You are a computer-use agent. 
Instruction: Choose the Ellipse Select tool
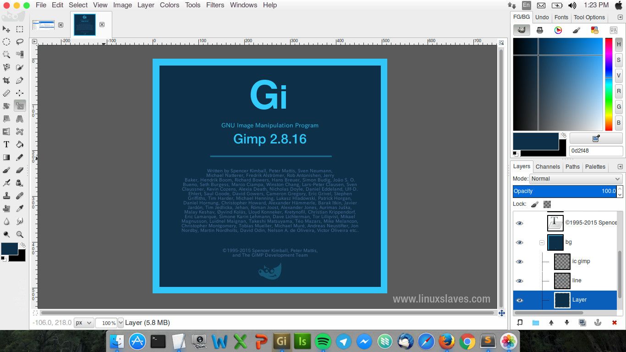point(6,42)
